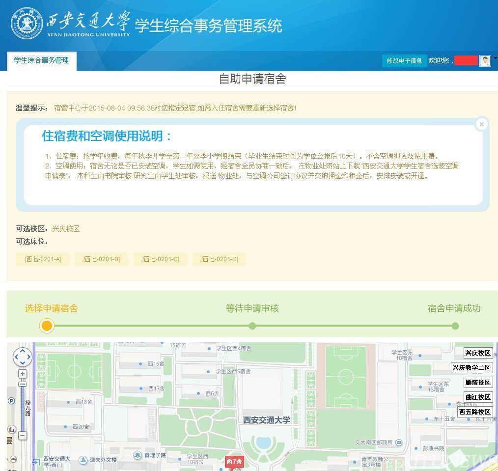Click the 西17舍 blue dot on map

click(140, 388)
